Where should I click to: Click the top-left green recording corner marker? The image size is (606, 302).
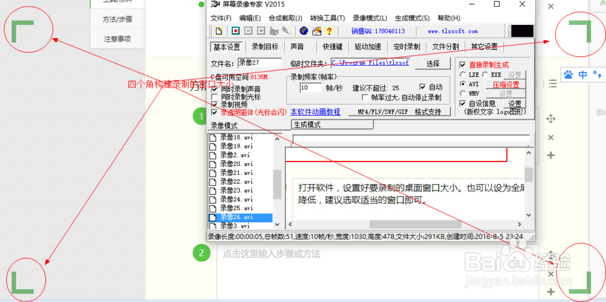pyautogui.click(x=22, y=31)
